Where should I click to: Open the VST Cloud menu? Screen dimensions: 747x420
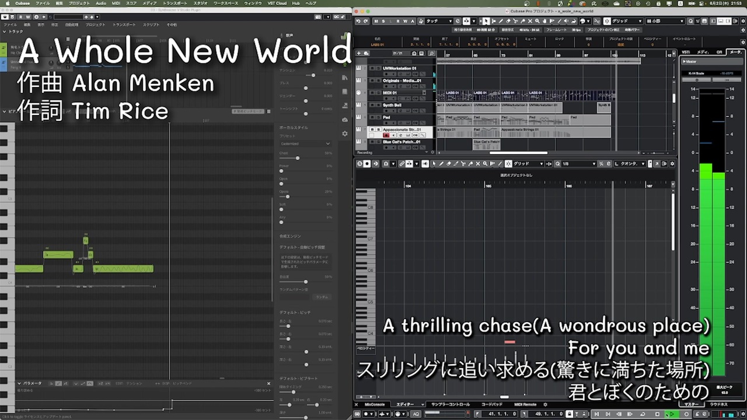[x=277, y=3]
